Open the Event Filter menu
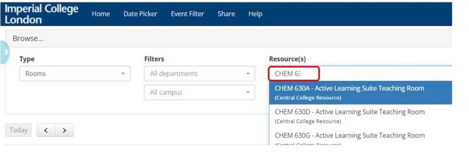The width and height of the screenshot is (469, 156). point(187,14)
